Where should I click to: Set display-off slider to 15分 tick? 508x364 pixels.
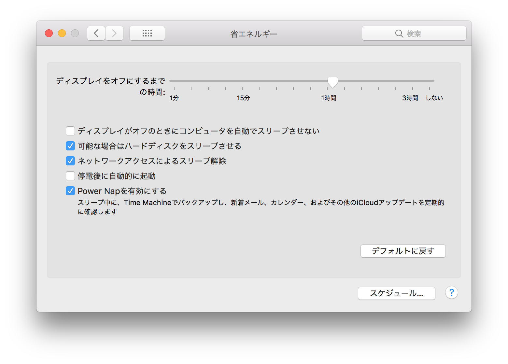point(242,81)
